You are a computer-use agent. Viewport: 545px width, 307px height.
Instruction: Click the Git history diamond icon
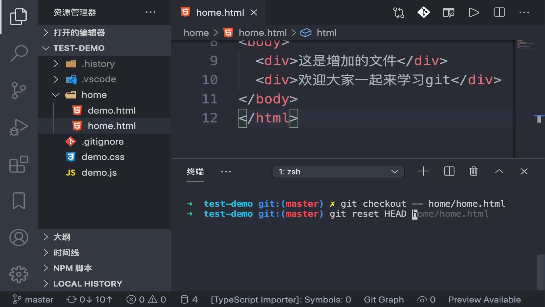click(x=424, y=13)
